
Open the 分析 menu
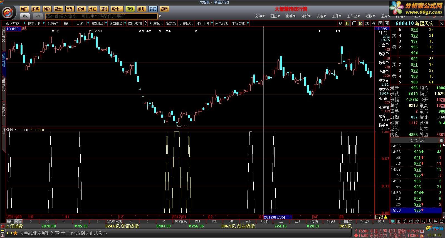coord(306,16)
